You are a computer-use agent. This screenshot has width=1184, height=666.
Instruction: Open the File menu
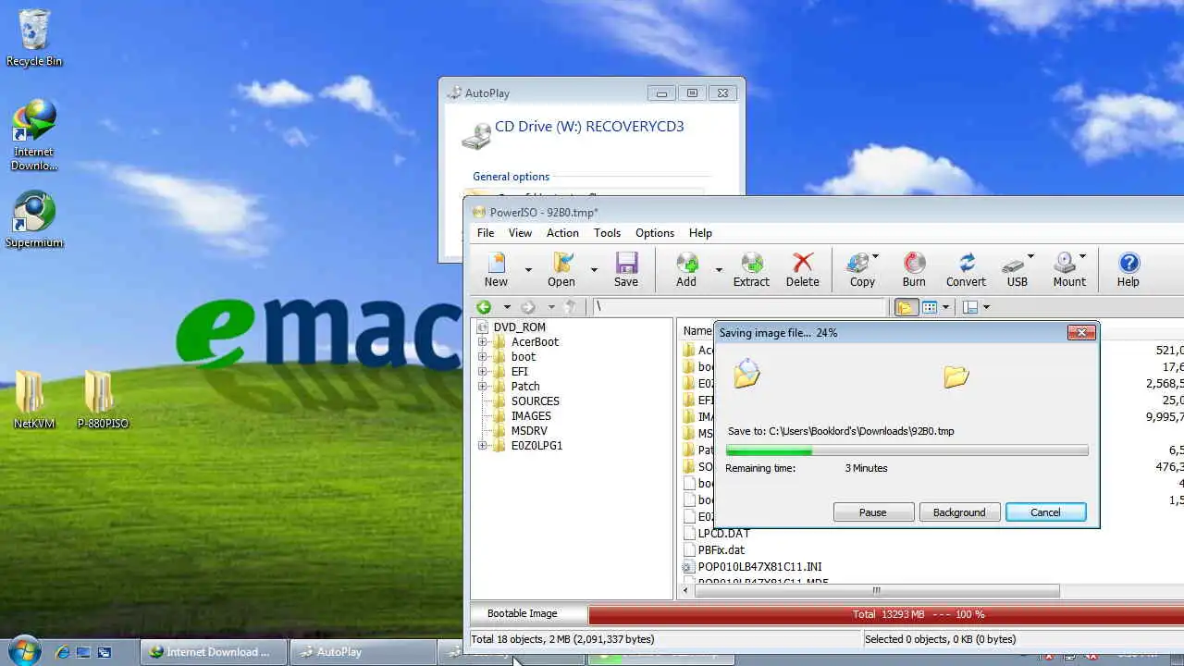coord(486,233)
